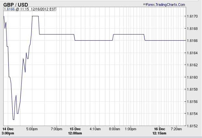This screenshot has width=202, height=138.
Task: Click the '16 Dec 12:15am' time label
Action: [159, 131]
